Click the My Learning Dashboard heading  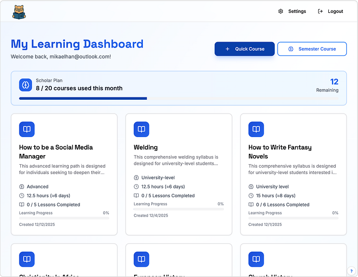pos(77,44)
